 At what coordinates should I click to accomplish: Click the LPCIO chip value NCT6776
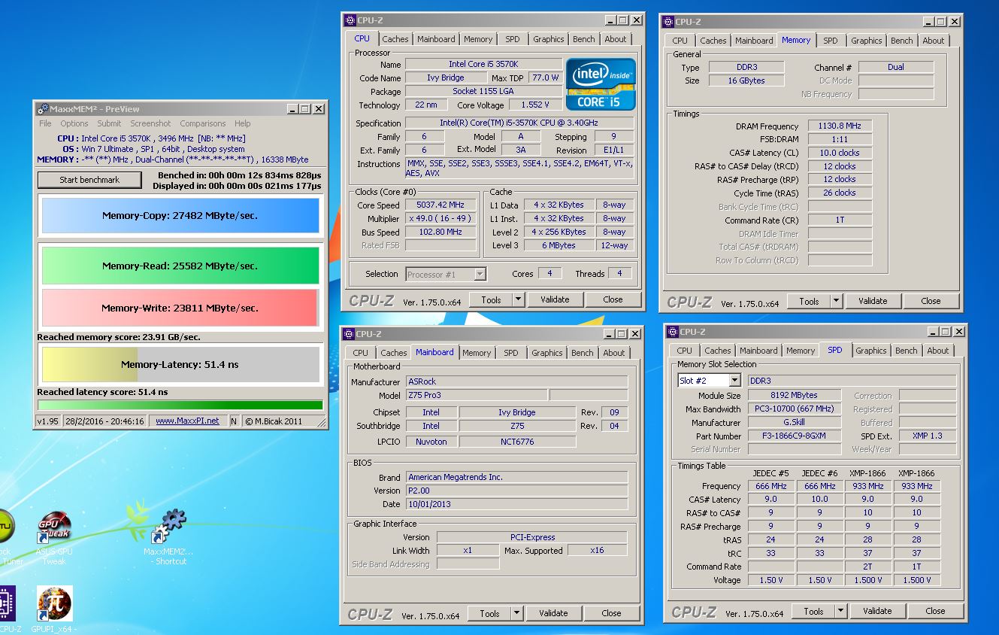click(517, 442)
